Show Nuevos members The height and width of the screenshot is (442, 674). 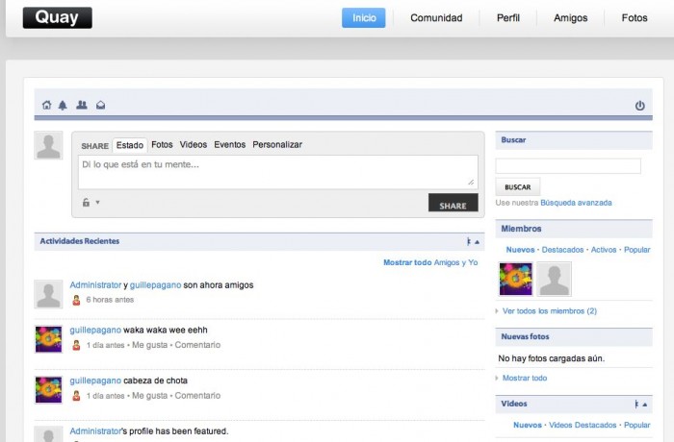pyautogui.click(x=520, y=250)
